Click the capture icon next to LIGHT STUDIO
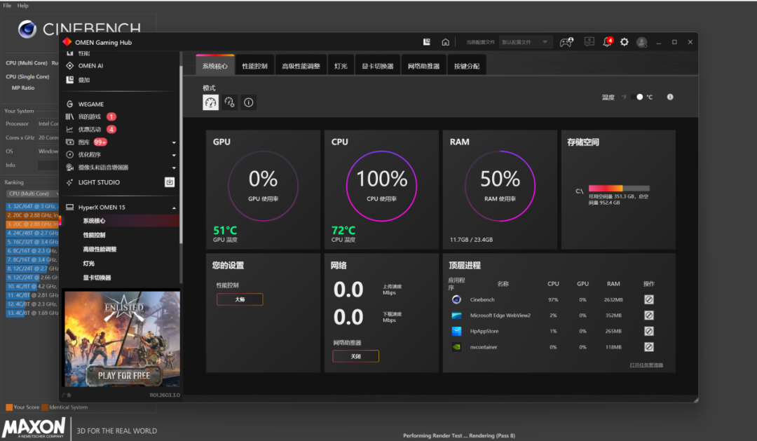Viewport: 757px width, 441px height. click(x=169, y=182)
